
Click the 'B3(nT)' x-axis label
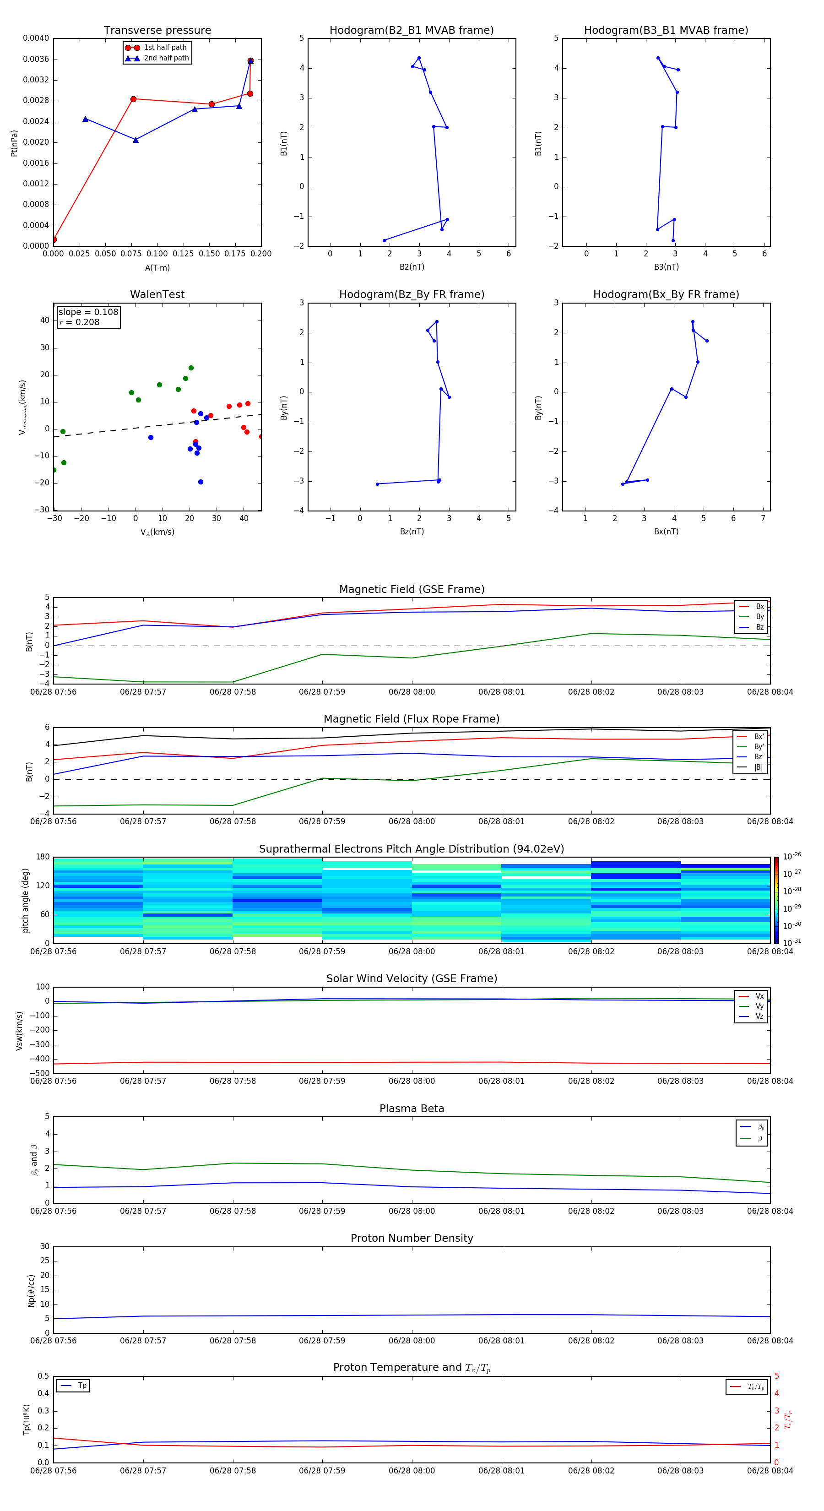click(x=666, y=267)
